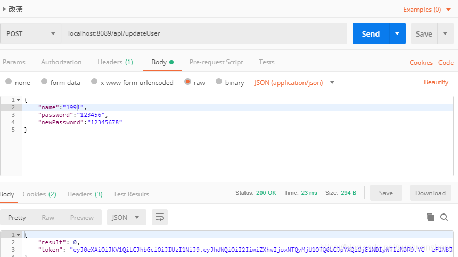This screenshot has height=257, width=458.
Task: Click the "password":"123456" line
Action: 73,115
